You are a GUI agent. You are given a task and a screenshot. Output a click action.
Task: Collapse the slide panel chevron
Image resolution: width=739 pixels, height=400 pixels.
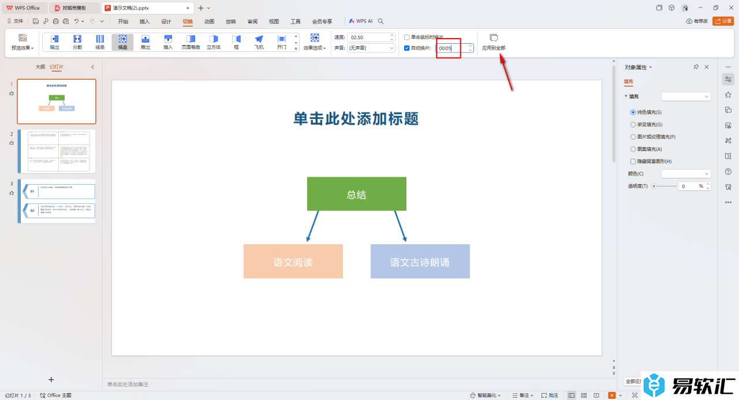[92, 67]
